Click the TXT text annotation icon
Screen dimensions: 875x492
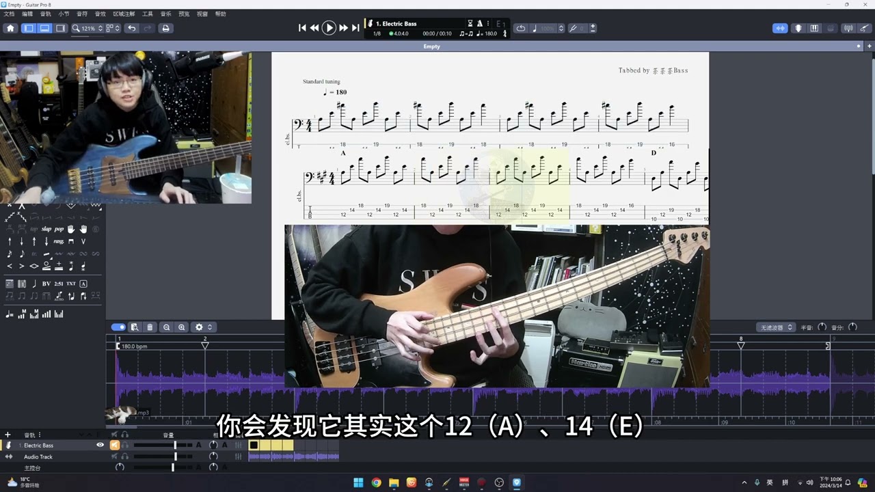pos(71,284)
